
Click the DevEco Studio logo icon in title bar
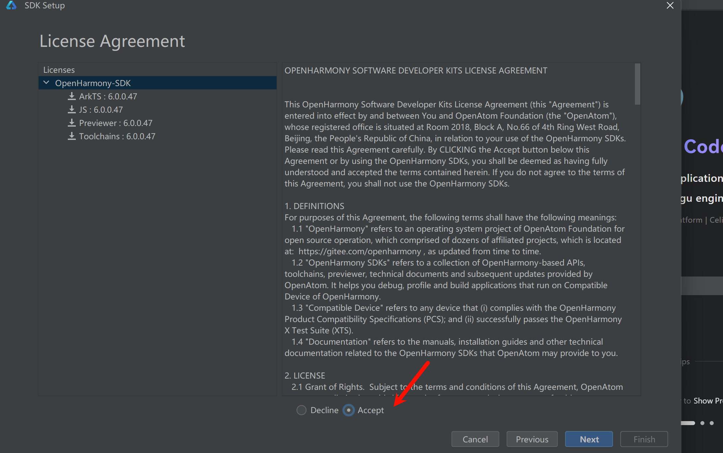point(11,5)
